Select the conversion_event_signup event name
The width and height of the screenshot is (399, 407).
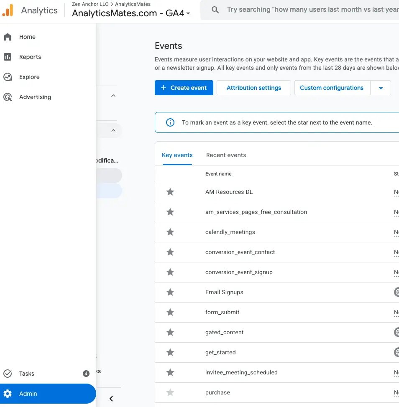pyautogui.click(x=239, y=272)
